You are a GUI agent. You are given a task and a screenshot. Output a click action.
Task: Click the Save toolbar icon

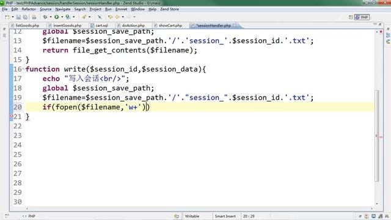pos(18,17)
